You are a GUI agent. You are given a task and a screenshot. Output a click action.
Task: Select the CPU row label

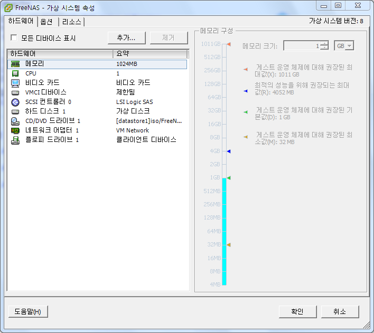click(x=31, y=73)
